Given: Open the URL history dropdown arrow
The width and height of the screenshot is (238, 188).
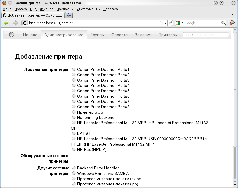Looking at the screenshot, I should click(x=165, y=23).
